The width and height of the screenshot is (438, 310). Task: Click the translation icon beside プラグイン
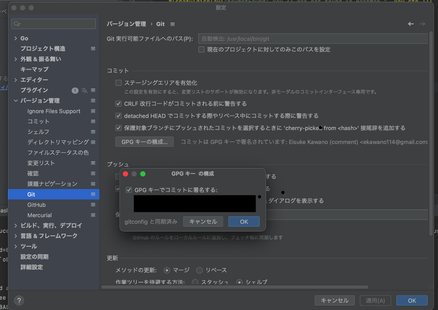84,90
